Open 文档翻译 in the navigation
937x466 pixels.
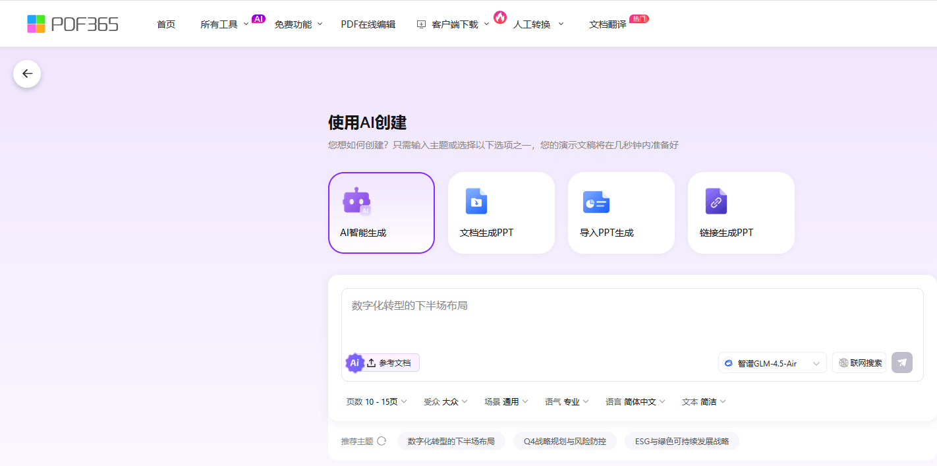pos(608,24)
